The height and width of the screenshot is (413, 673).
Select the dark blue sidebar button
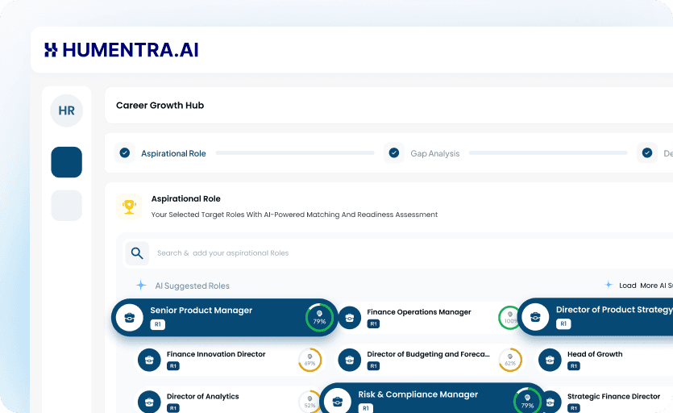(67, 162)
